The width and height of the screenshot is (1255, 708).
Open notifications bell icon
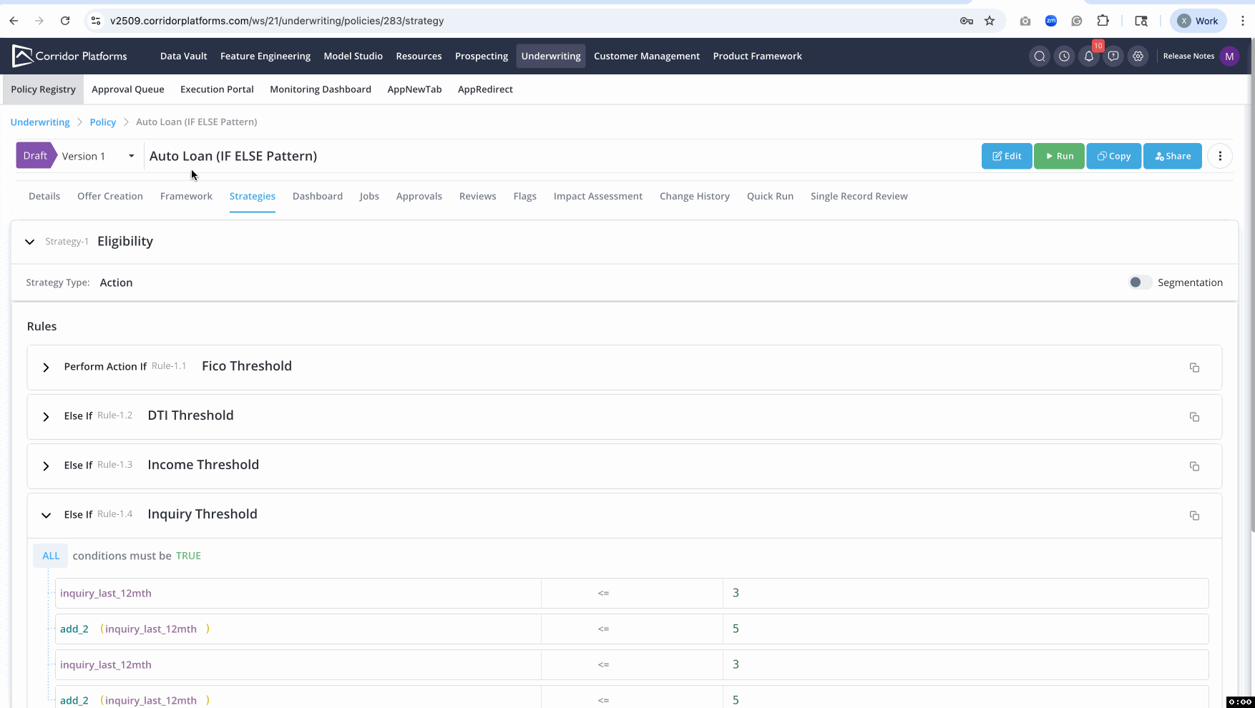tap(1088, 56)
